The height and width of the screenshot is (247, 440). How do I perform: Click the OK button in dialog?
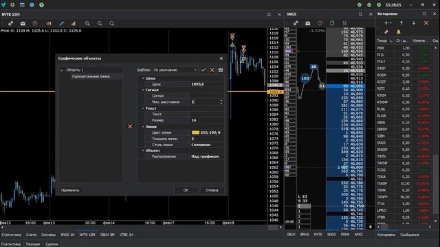click(186, 190)
